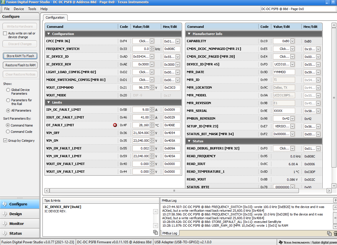Click PMBus Log scroll up arrow
Viewport: 337px width, 245px height.
(335, 207)
